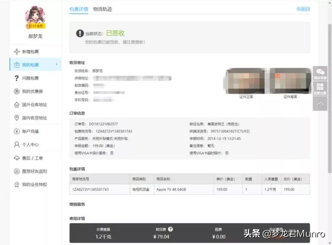Viewport: 332px width, 245px height.
Task: Click the declared amount 199.00 (美金)
Action: click(104, 146)
